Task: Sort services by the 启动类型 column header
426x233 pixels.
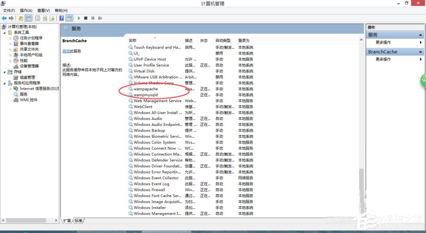Action: tap(223, 41)
